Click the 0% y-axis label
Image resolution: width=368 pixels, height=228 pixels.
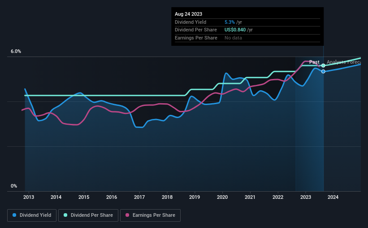(14, 186)
